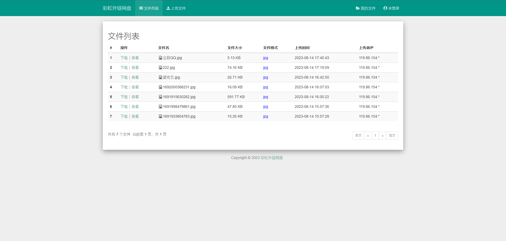Download the file 222.jpg
Image resolution: width=506 pixels, height=241 pixels.
[x=124, y=68]
